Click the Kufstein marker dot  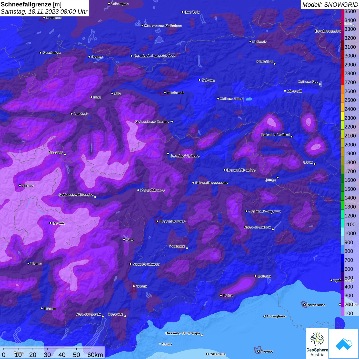click(x=251, y=42)
